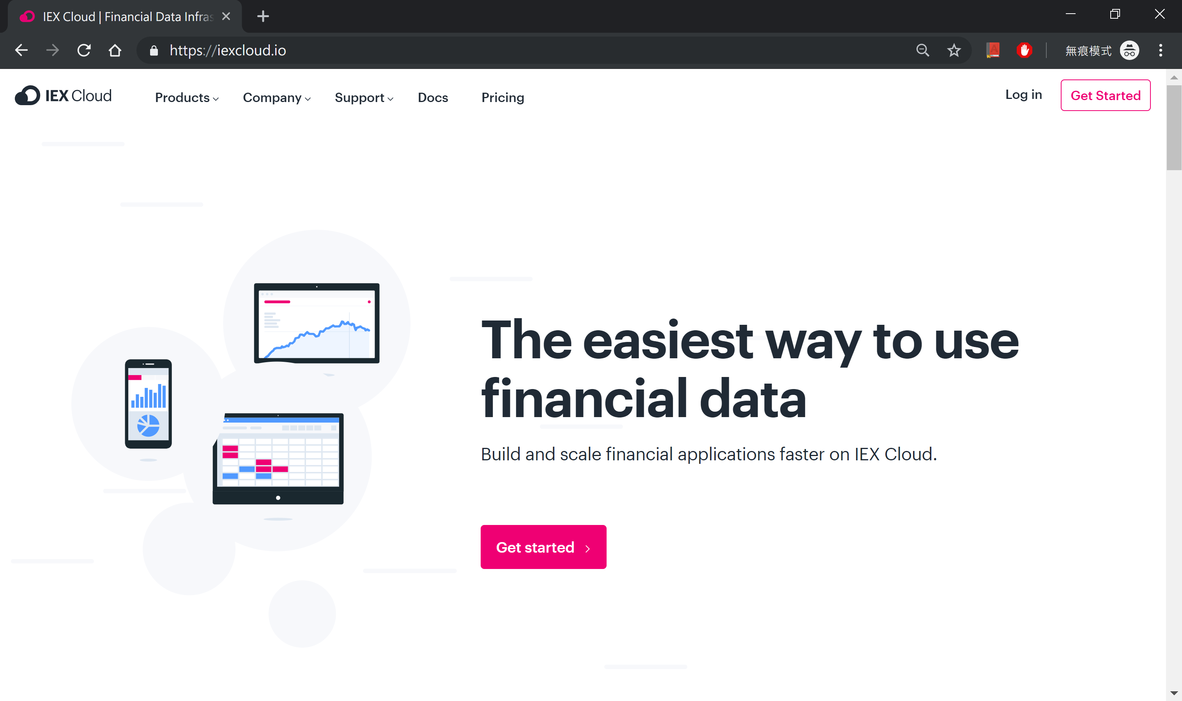Image resolution: width=1182 pixels, height=701 pixels.
Task: Click the Log in link
Action: [x=1023, y=93]
